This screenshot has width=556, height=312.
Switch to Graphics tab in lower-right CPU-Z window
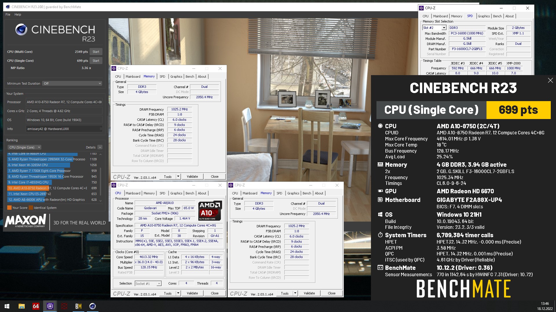tap(293, 193)
